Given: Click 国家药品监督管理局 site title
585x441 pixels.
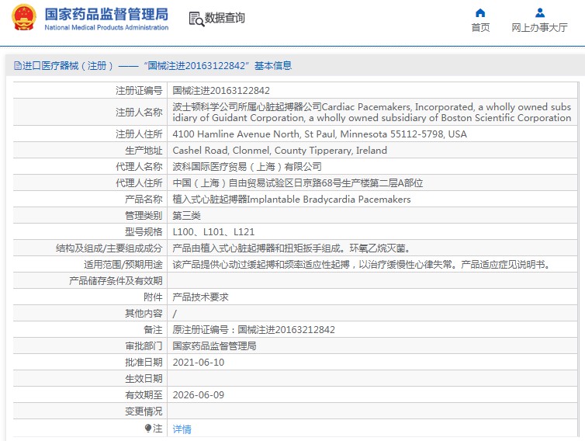Looking at the screenshot, I should click(x=106, y=14).
